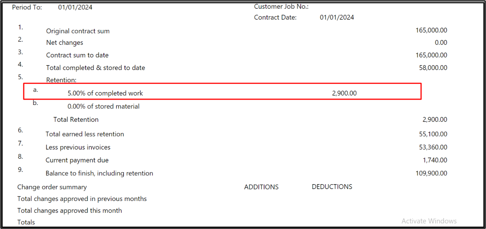This screenshot has height=229, width=486.
Task: Click the Retention heading
Action: (x=61, y=80)
